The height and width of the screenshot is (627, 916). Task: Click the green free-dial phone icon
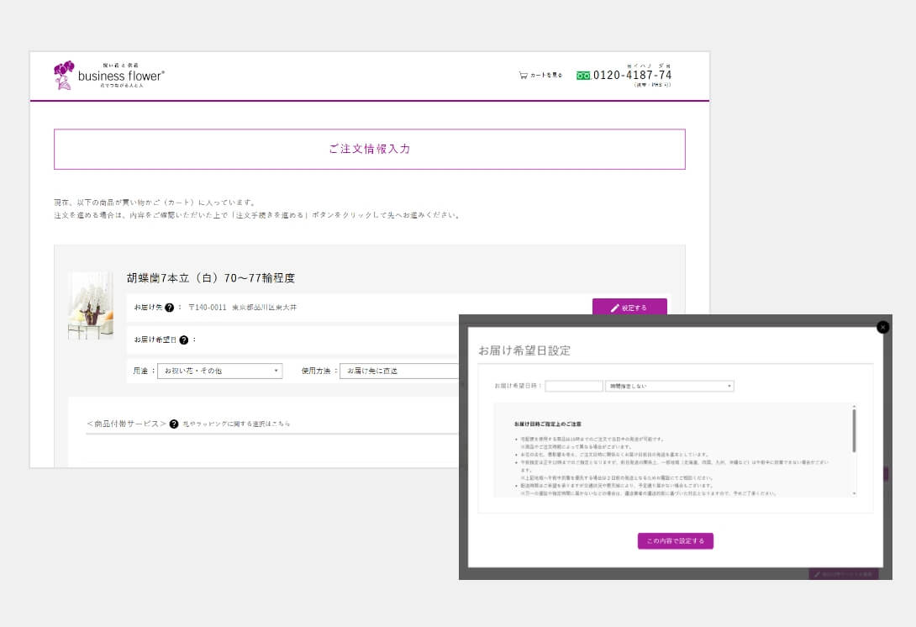(583, 75)
